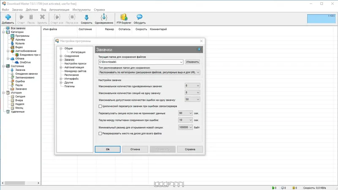The width and height of the screenshot is (338, 190).
Task: Select the Музыка category icon
Action: point(13,43)
